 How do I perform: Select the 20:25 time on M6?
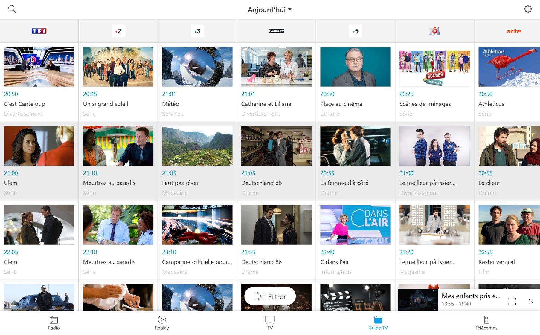pos(406,94)
